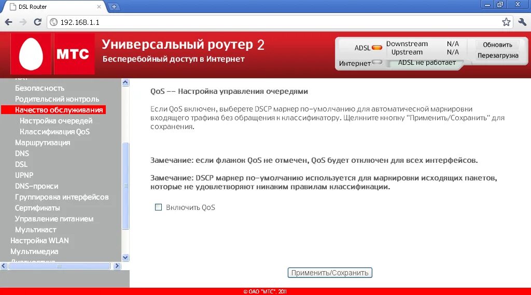Bookmark the page with the star icon
The height and width of the screenshot is (295, 531).
click(506, 22)
